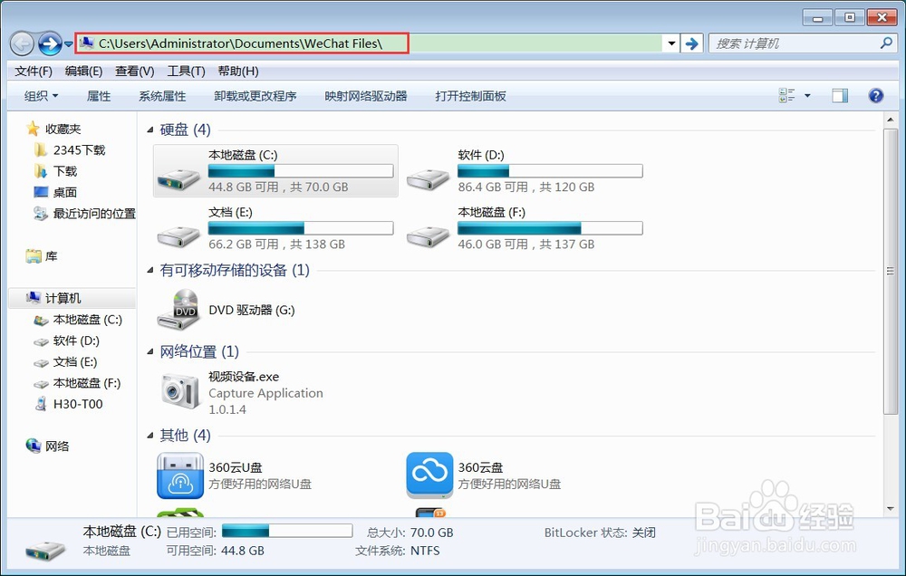Viewport: 906px width, 576px height.
Task: Toggle the preview pane icon
Action: (x=840, y=96)
